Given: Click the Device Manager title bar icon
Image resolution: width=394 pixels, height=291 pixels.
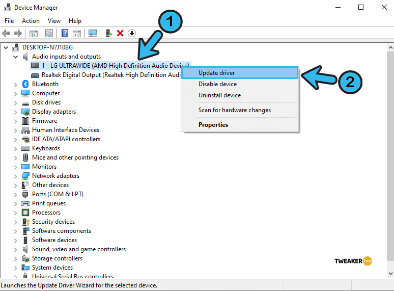Looking at the screenshot, I should click(x=7, y=7).
